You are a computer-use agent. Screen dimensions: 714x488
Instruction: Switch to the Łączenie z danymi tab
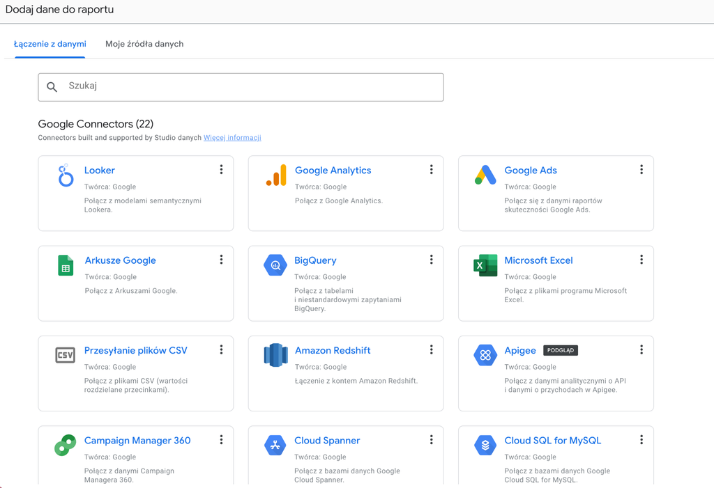[x=50, y=44]
